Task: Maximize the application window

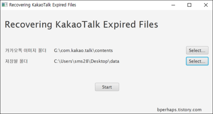Action: (x=189, y=5)
